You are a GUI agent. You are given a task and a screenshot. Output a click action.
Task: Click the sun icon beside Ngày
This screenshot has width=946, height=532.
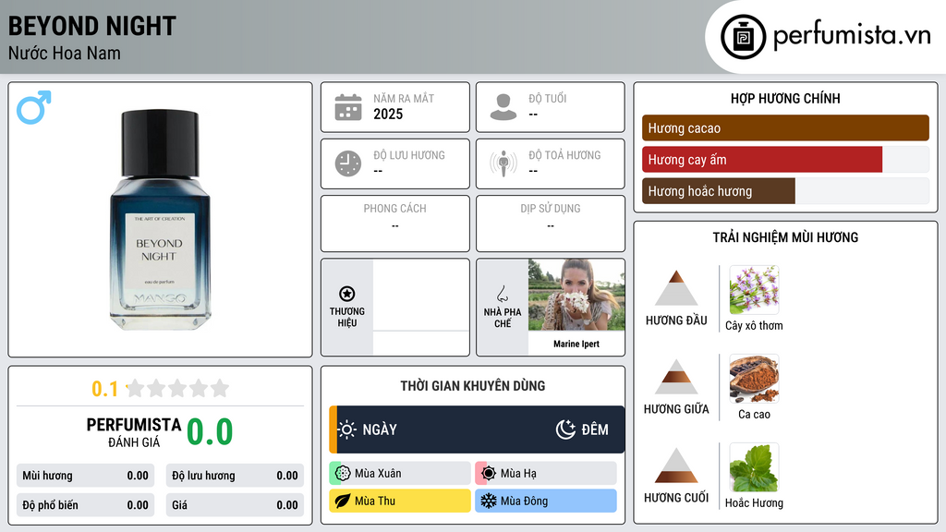point(347,429)
